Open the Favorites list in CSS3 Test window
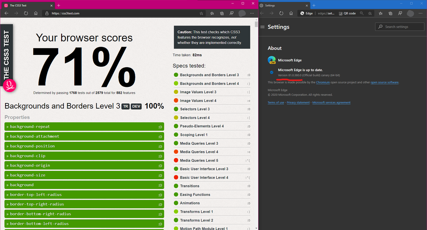The image size is (427, 230). point(212,13)
